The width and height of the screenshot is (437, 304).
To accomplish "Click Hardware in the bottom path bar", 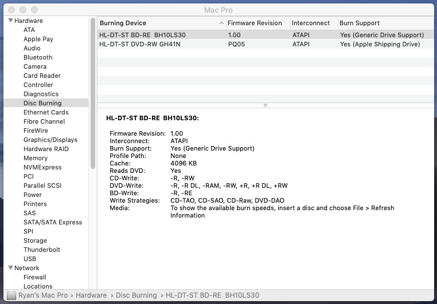I will (91, 295).
